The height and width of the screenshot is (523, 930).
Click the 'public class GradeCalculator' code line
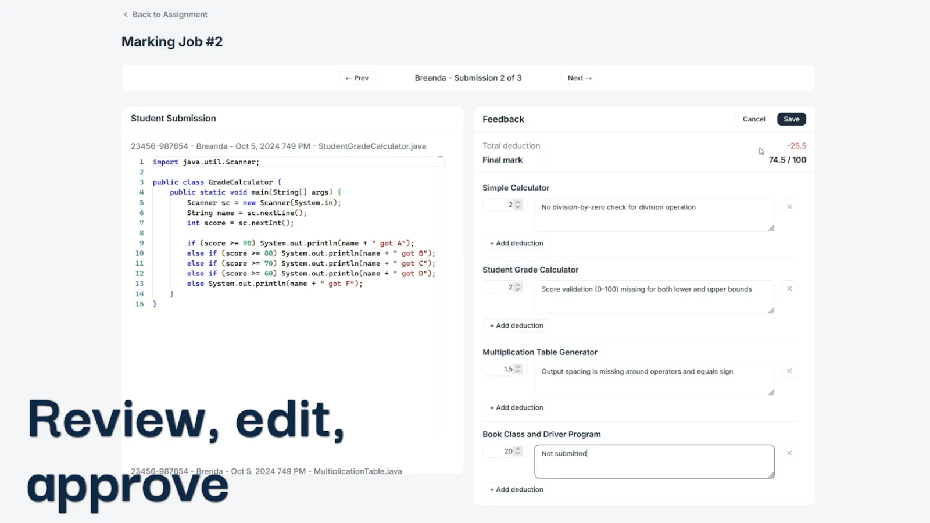coord(217,182)
